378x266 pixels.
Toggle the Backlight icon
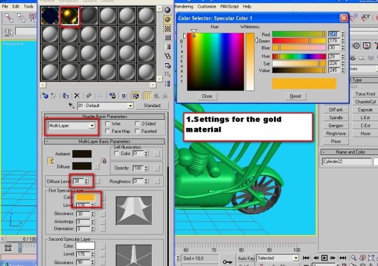click(168, 20)
